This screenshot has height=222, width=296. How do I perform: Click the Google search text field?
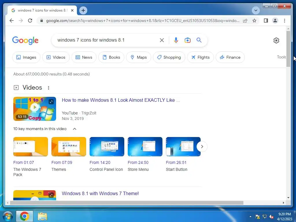coord(107,40)
